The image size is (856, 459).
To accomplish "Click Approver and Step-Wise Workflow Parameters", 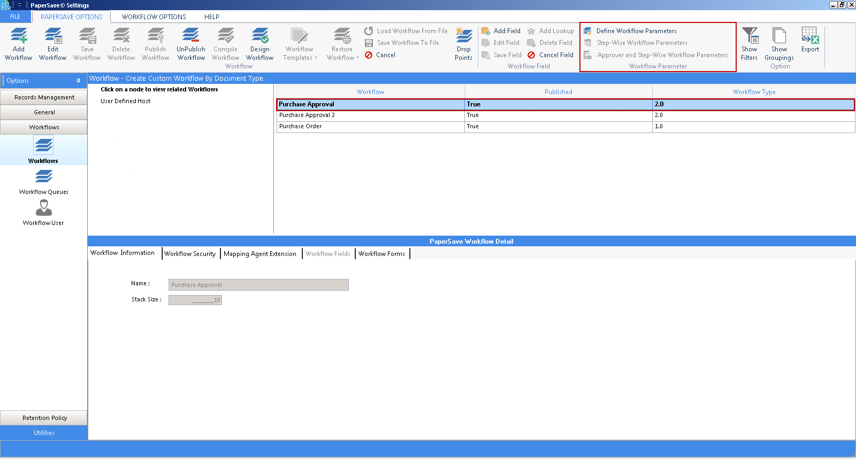I will point(656,55).
